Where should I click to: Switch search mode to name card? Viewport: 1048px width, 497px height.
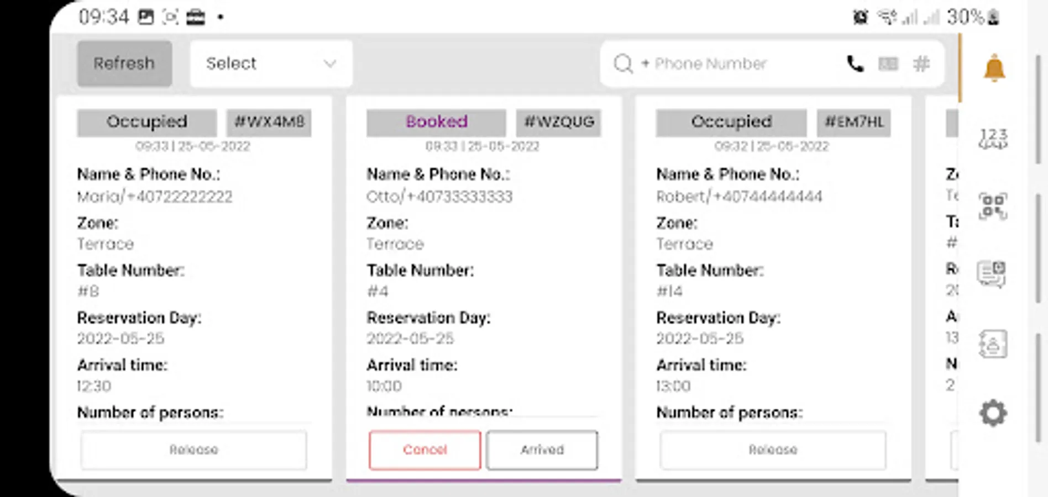[x=888, y=64]
